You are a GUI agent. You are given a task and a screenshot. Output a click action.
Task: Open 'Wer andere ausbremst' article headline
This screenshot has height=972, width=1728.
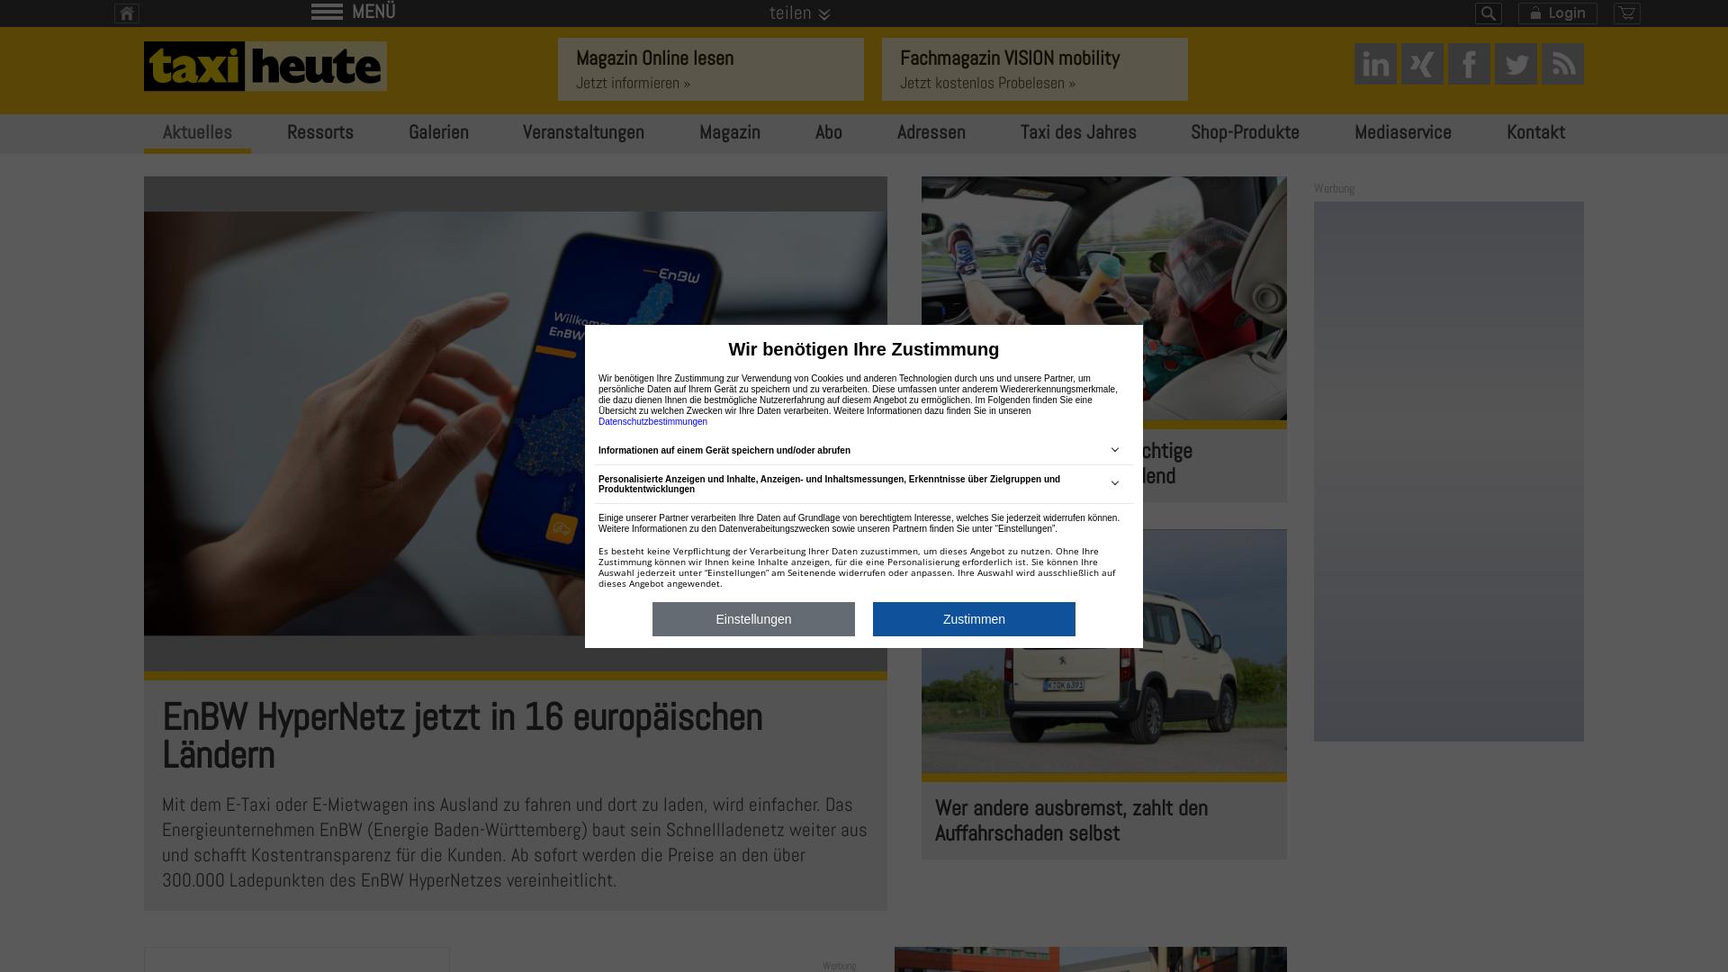click(1071, 821)
